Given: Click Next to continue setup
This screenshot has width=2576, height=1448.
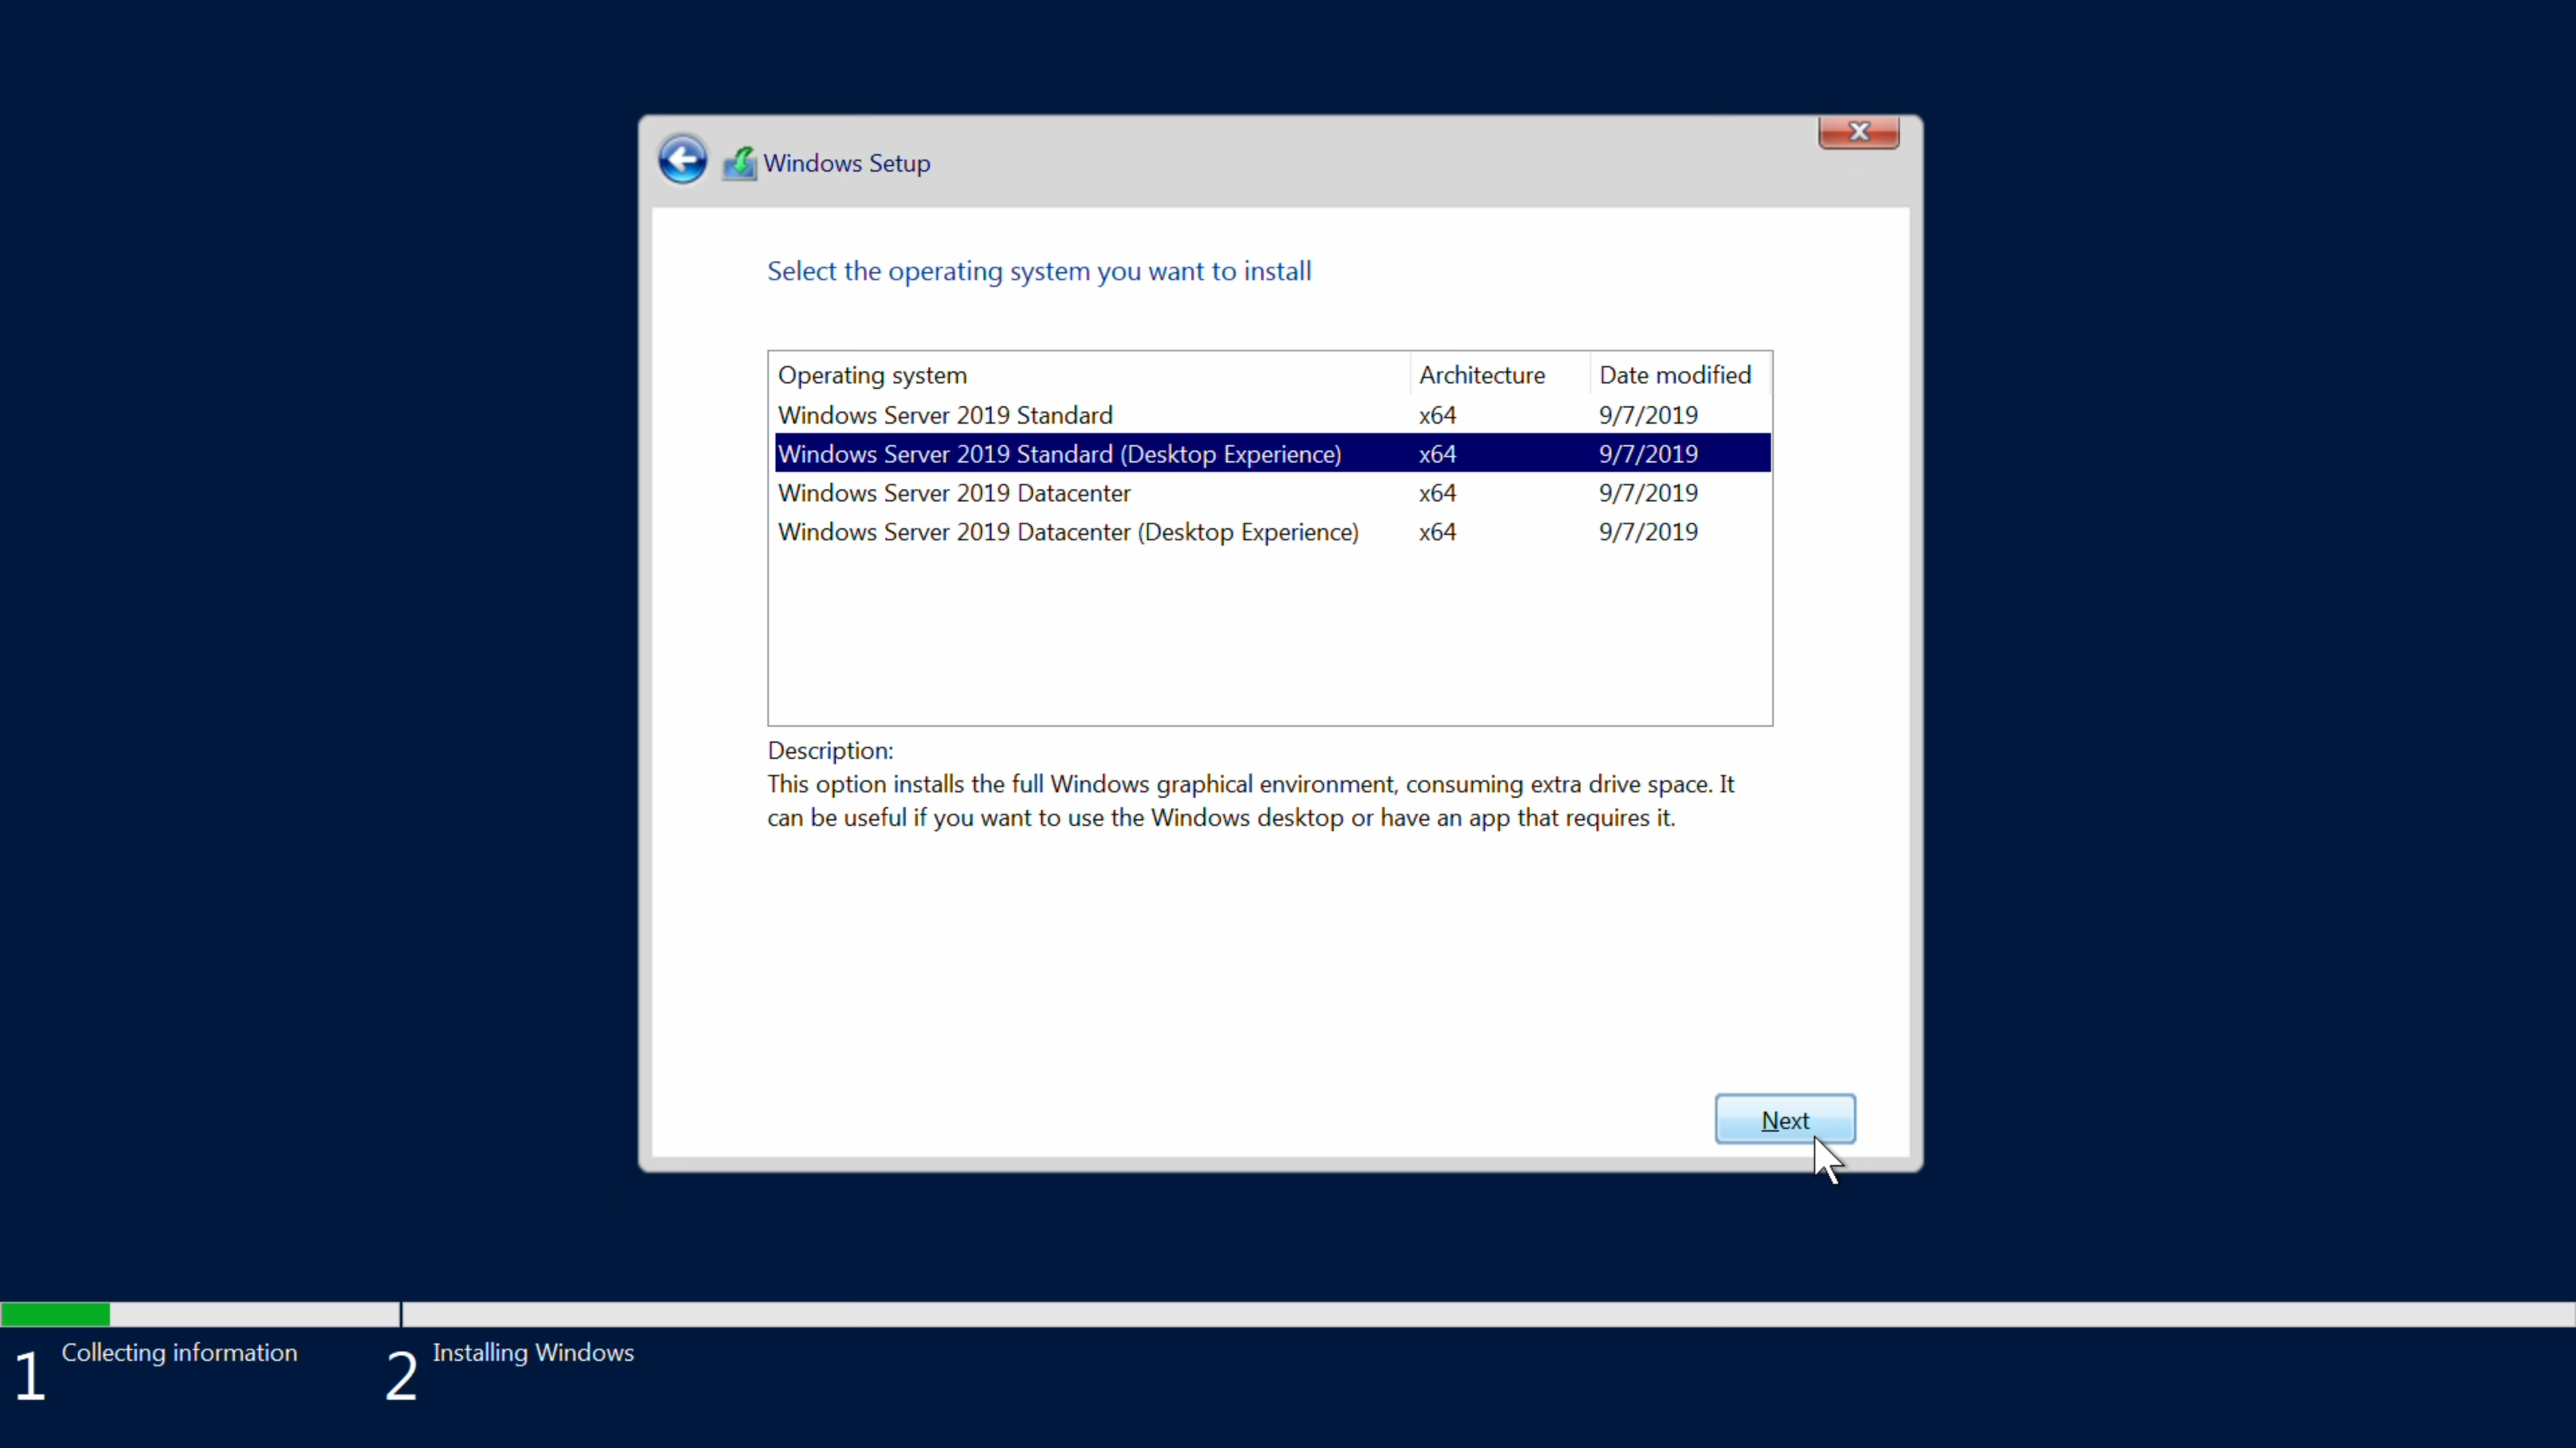Looking at the screenshot, I should tap(1785, 1120).
